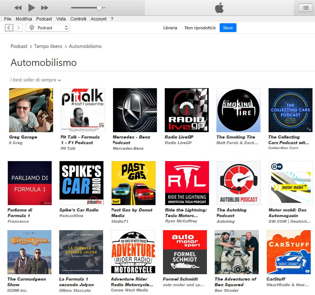This screenshot has width=315, height=295.
Task: Click the Mercedes-Benz author link
Action: [128, 148]
